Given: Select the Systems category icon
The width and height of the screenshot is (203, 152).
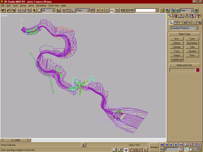Looking at the screenshot, I should tap(199, 22).
